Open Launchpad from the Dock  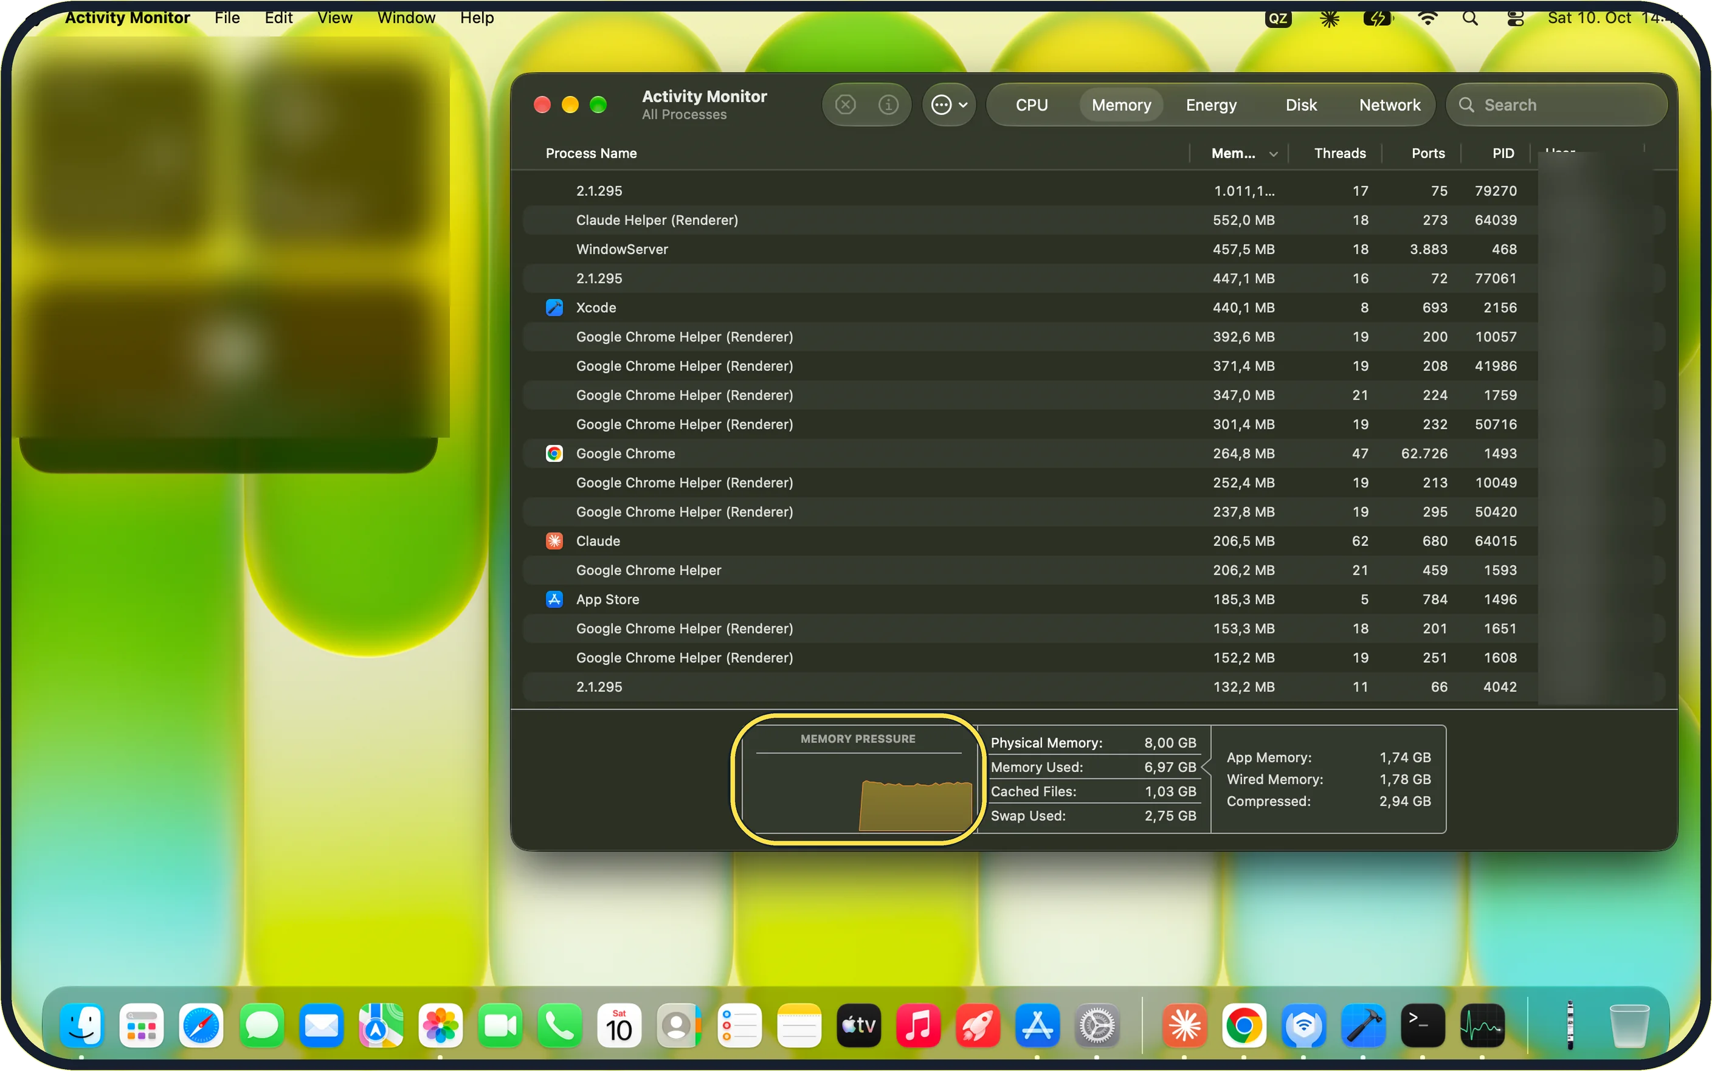(141, 1025)
